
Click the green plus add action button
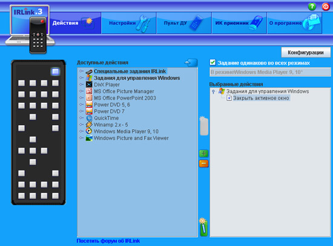click(x=203, y=154)
